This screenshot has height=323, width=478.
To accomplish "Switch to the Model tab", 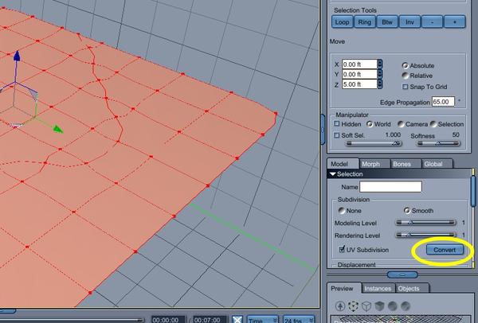I will pyautogui.click(x=343, y=164).
